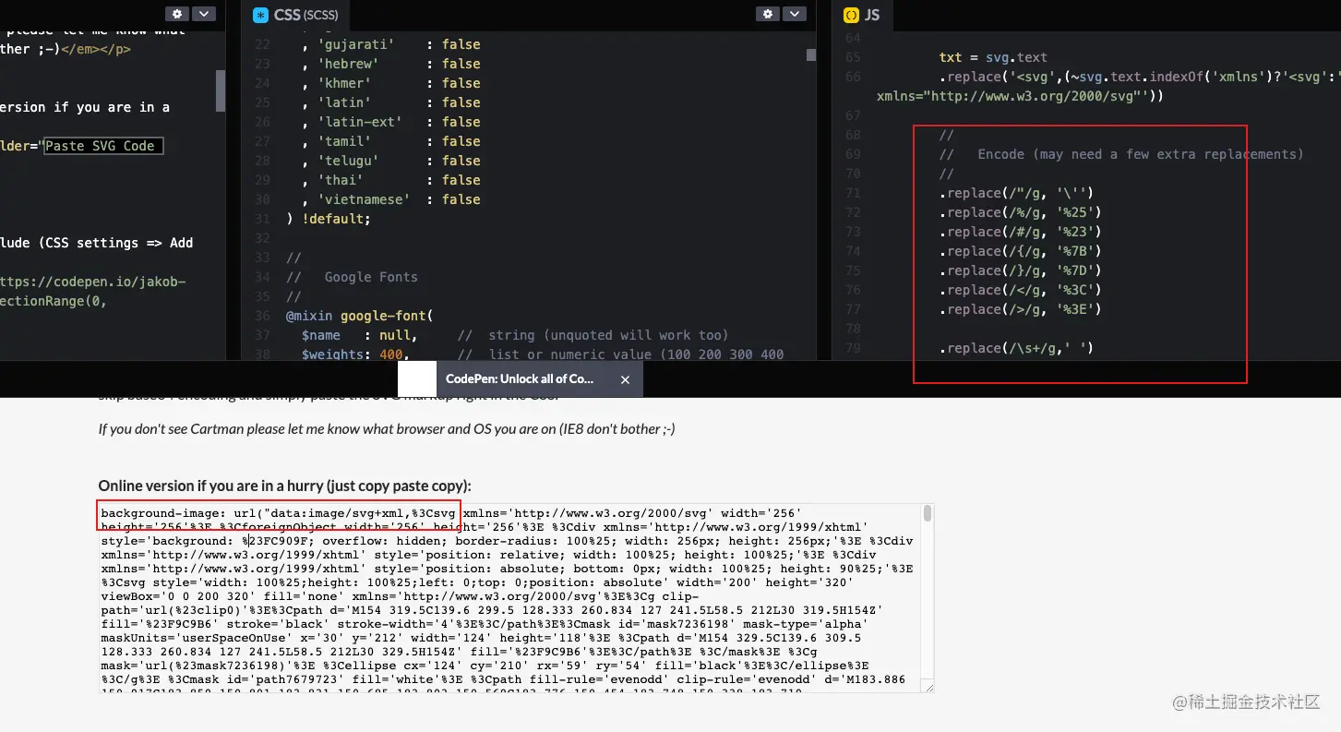The image size is (1341, 732).
Task: Click the .replace '%3C' line
Action: point(1021,290)
